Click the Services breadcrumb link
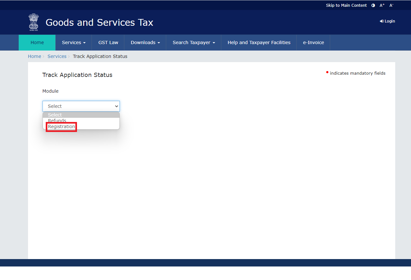Viewport: 411px width, 280px height. tap(57, 56)
